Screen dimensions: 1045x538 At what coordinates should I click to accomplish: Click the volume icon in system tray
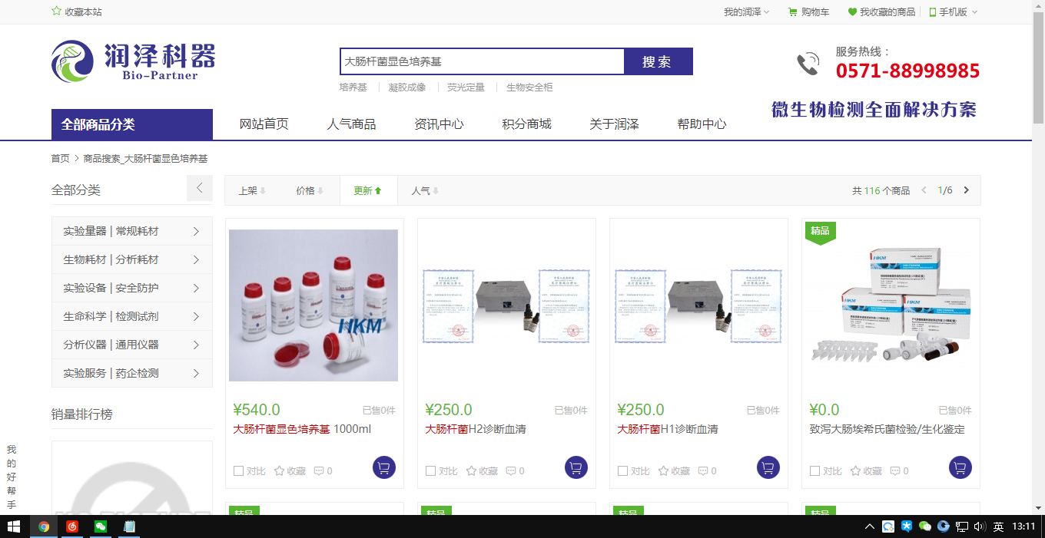980,526
